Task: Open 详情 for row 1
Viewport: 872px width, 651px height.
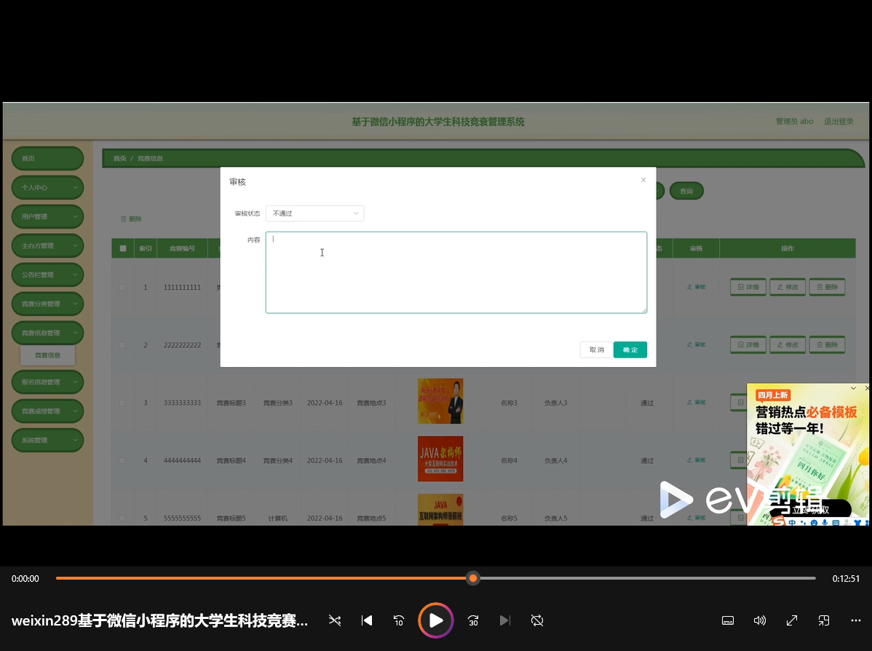Action: (x=748, y=287)
